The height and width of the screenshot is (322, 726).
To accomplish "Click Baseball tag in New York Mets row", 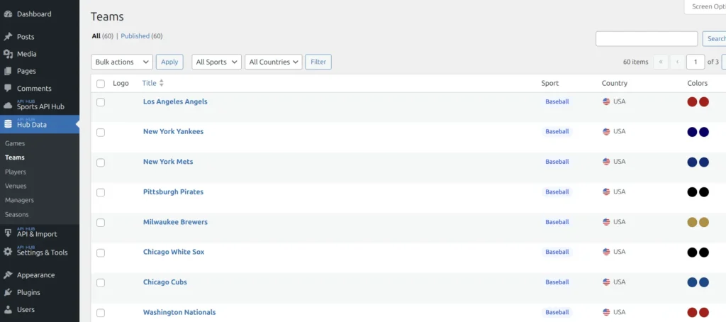I will pos(557,162).
